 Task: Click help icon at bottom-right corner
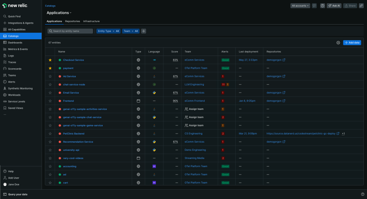[363, 195]
